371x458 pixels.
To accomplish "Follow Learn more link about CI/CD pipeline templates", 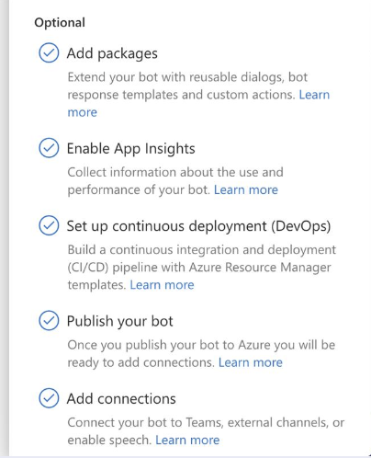I will tap(162, 285).
